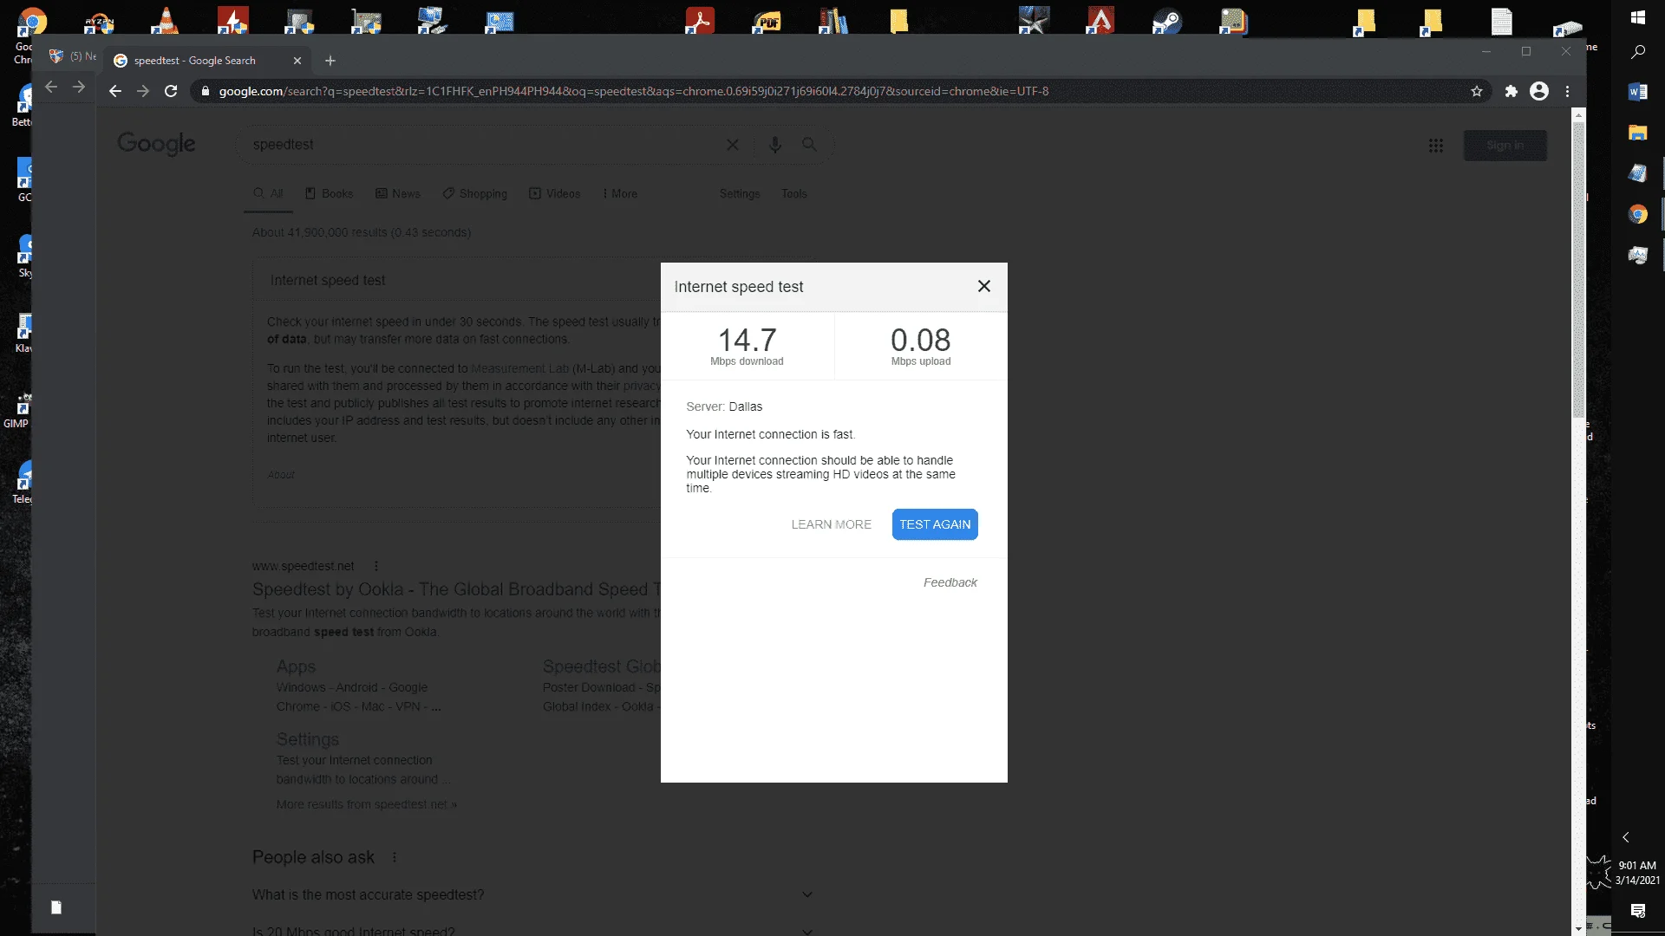
Task: Open the Apps sitelink
Action: (x=296, y=666)
